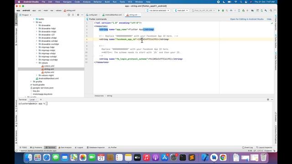This screenshot has height=164, width=292.
Task: Select google-services.json in project tree
Action: (x=43, y=88)
